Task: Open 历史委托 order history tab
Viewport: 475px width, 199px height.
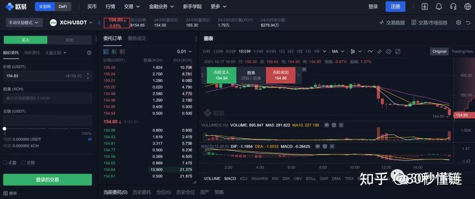Action: coord(142,192)
